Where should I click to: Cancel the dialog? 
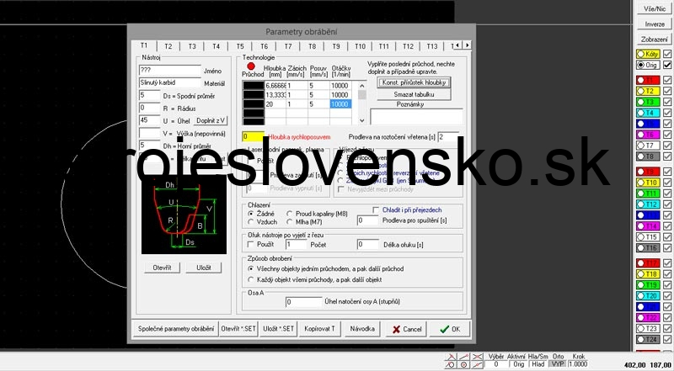pos(406,329)
